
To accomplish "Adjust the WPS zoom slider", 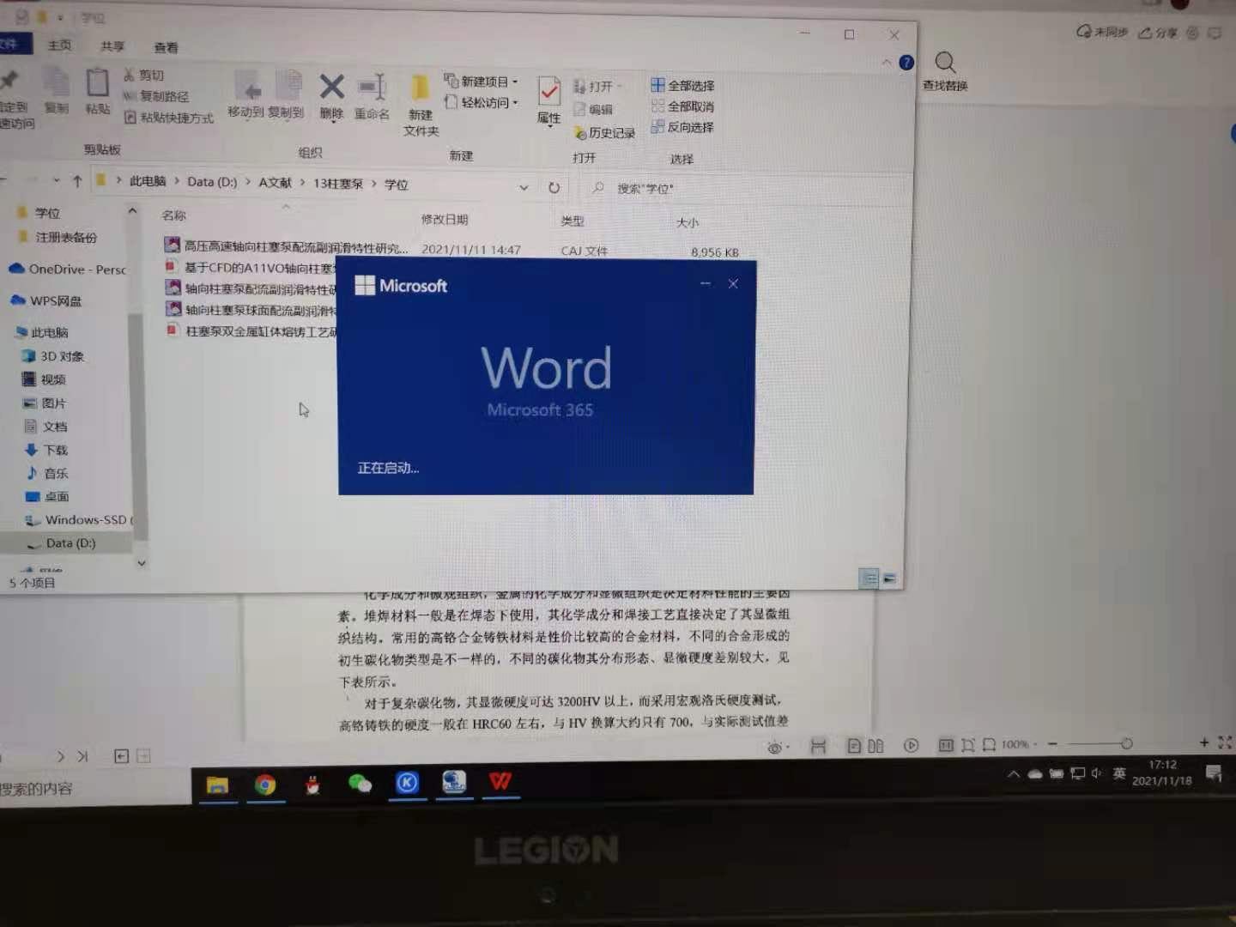I will tap(1126, 743).
